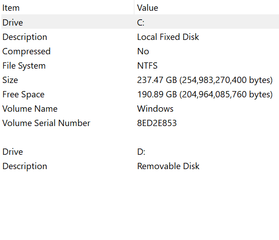Click the 8ED2E853 serial number value
This screenshot has width=279, height=240.
click(157, 123)
